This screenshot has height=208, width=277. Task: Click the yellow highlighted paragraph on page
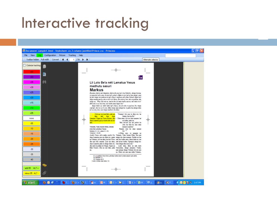[x=102, y=119]
